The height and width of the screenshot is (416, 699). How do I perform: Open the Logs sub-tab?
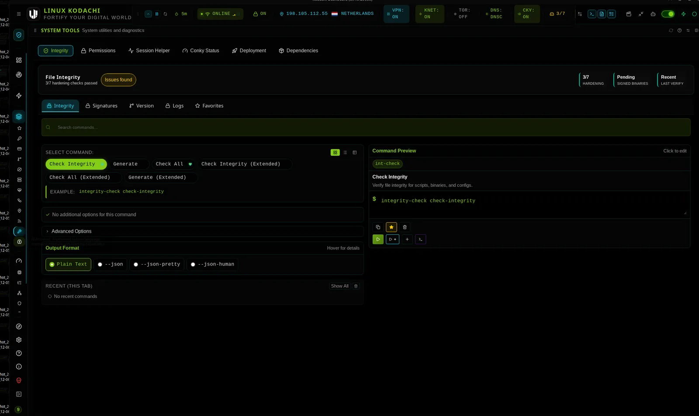coord(174,106)
